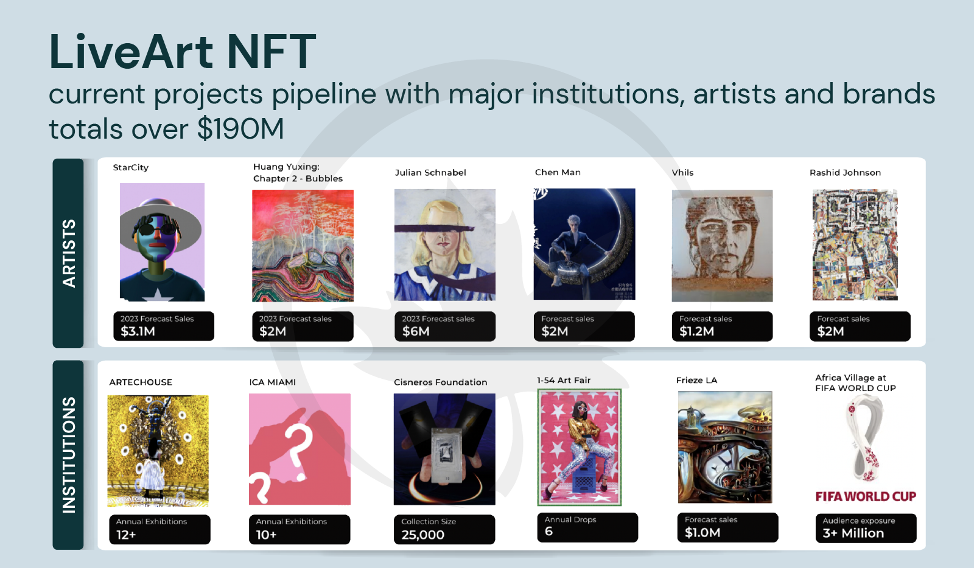Select the vertical ARTISTS section label
This screenshot has height=568, width=974.
tap(68, 253)
